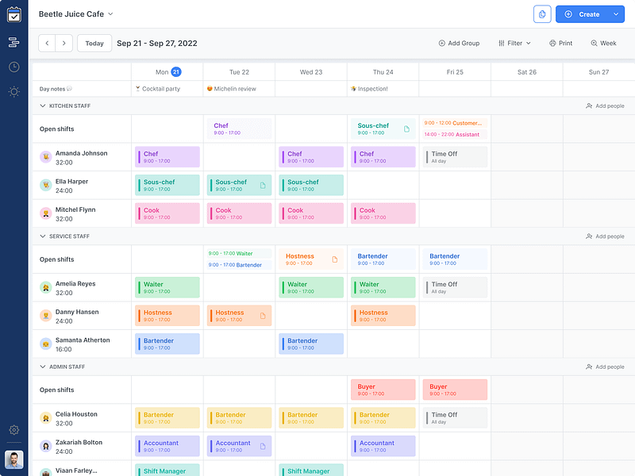Click Viaan Farley's avatar
The image size is (635, 476).
pos(46,472)
